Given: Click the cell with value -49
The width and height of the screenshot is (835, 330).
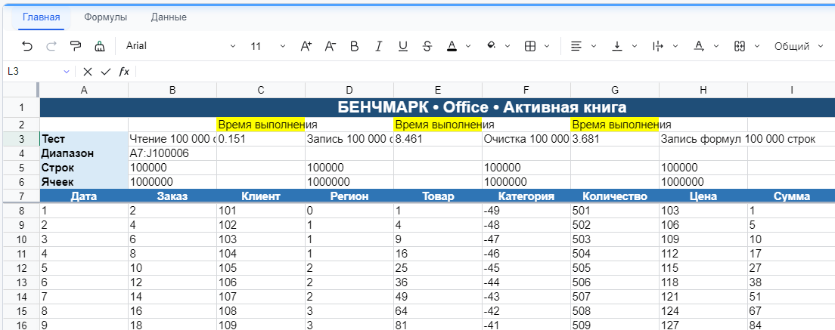Looking at the screenshot, I should (526, 211).
